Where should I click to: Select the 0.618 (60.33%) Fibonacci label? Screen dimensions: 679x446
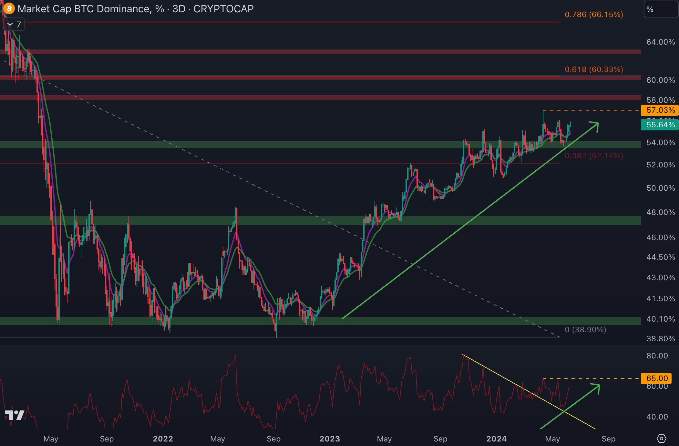click(x=594, y=69)
